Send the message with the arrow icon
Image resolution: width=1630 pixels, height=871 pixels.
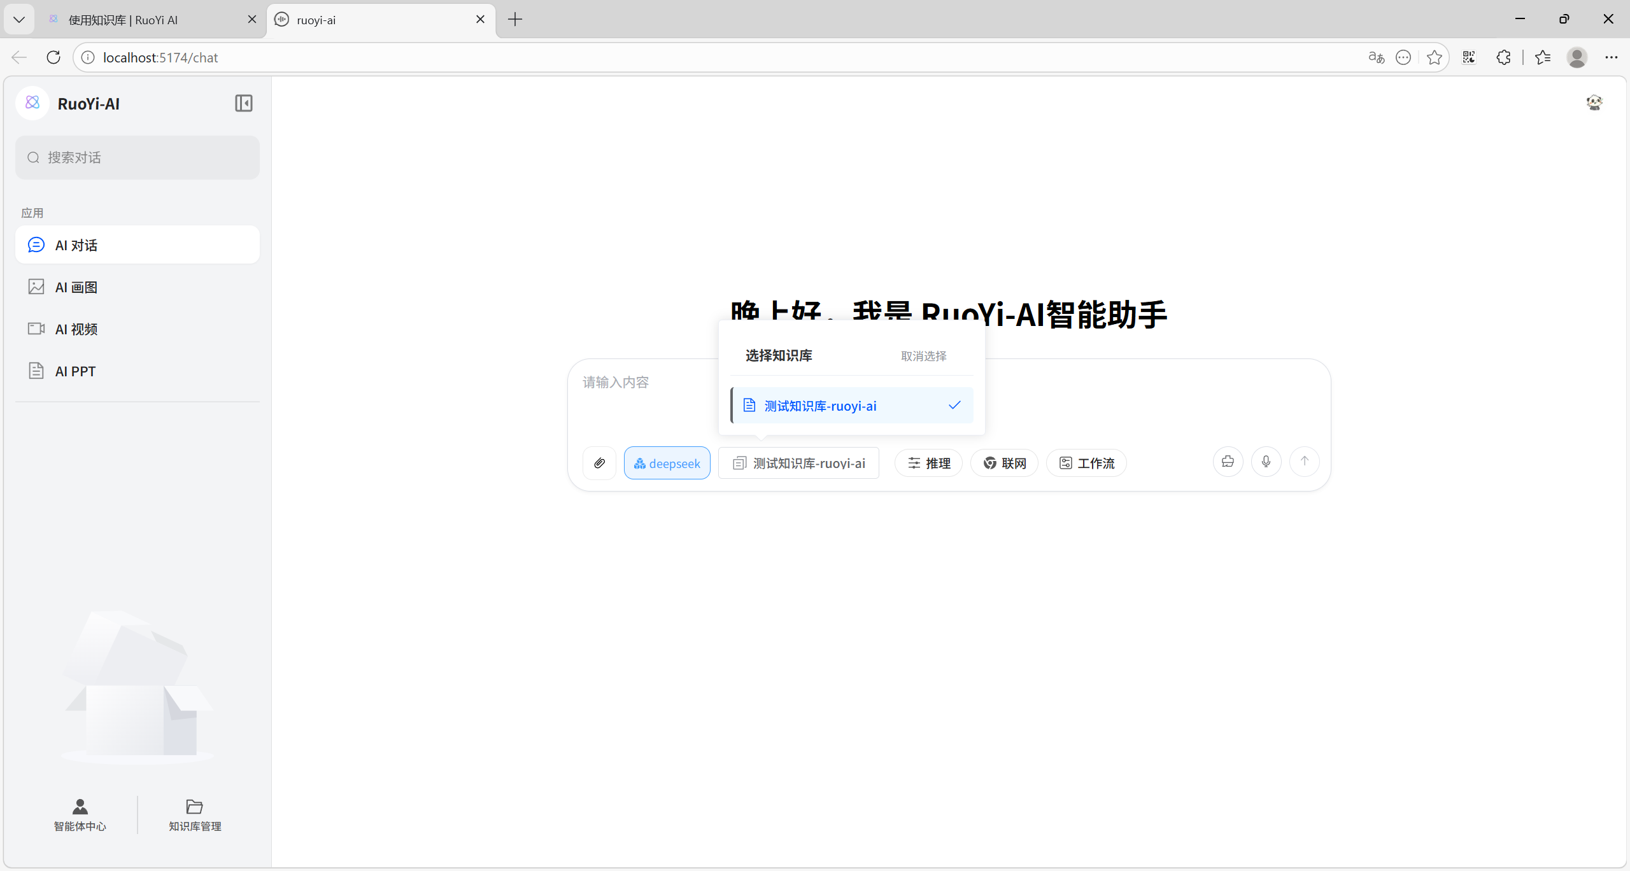click(x=1303, y=462)
